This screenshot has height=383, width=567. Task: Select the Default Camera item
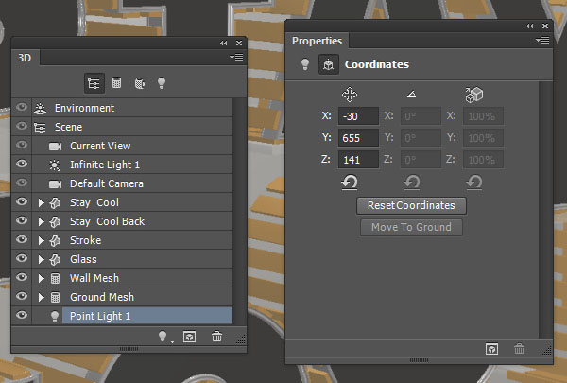(106, 183)
